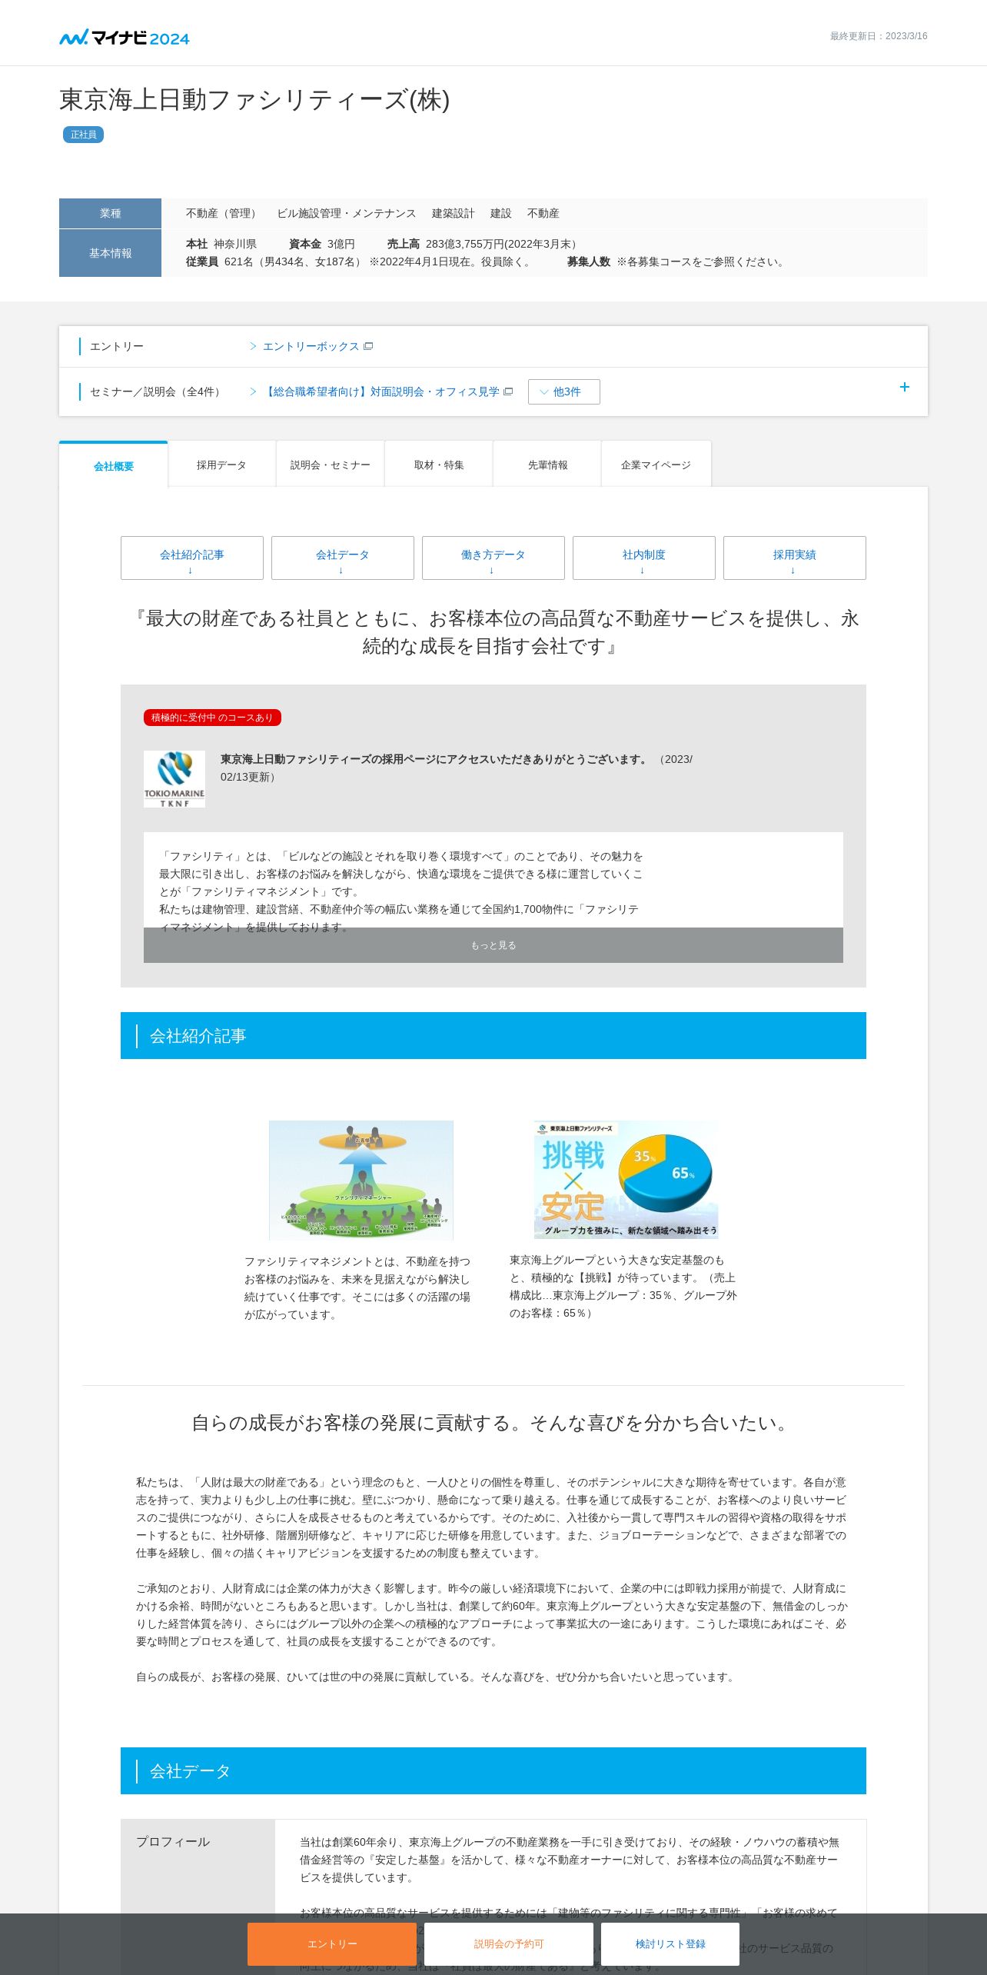Click the 基本情報 header cell
The height and width of the screenshot is (1975, 987).
coord(110,253)
